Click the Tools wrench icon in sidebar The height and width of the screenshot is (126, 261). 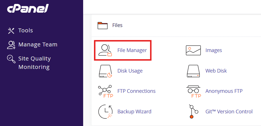11,31
